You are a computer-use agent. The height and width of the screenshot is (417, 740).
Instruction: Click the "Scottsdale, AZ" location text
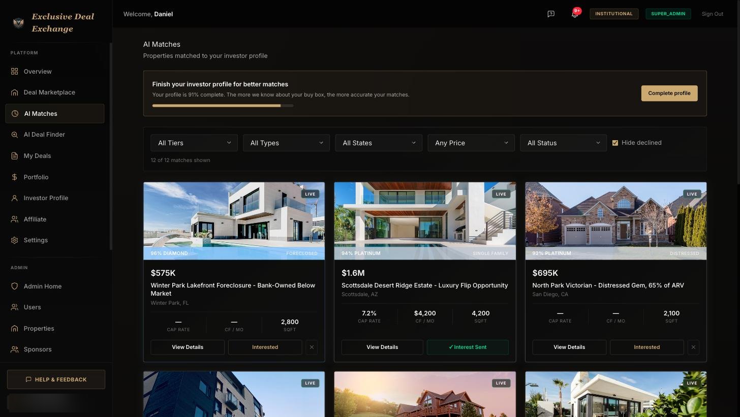(359, 295)
